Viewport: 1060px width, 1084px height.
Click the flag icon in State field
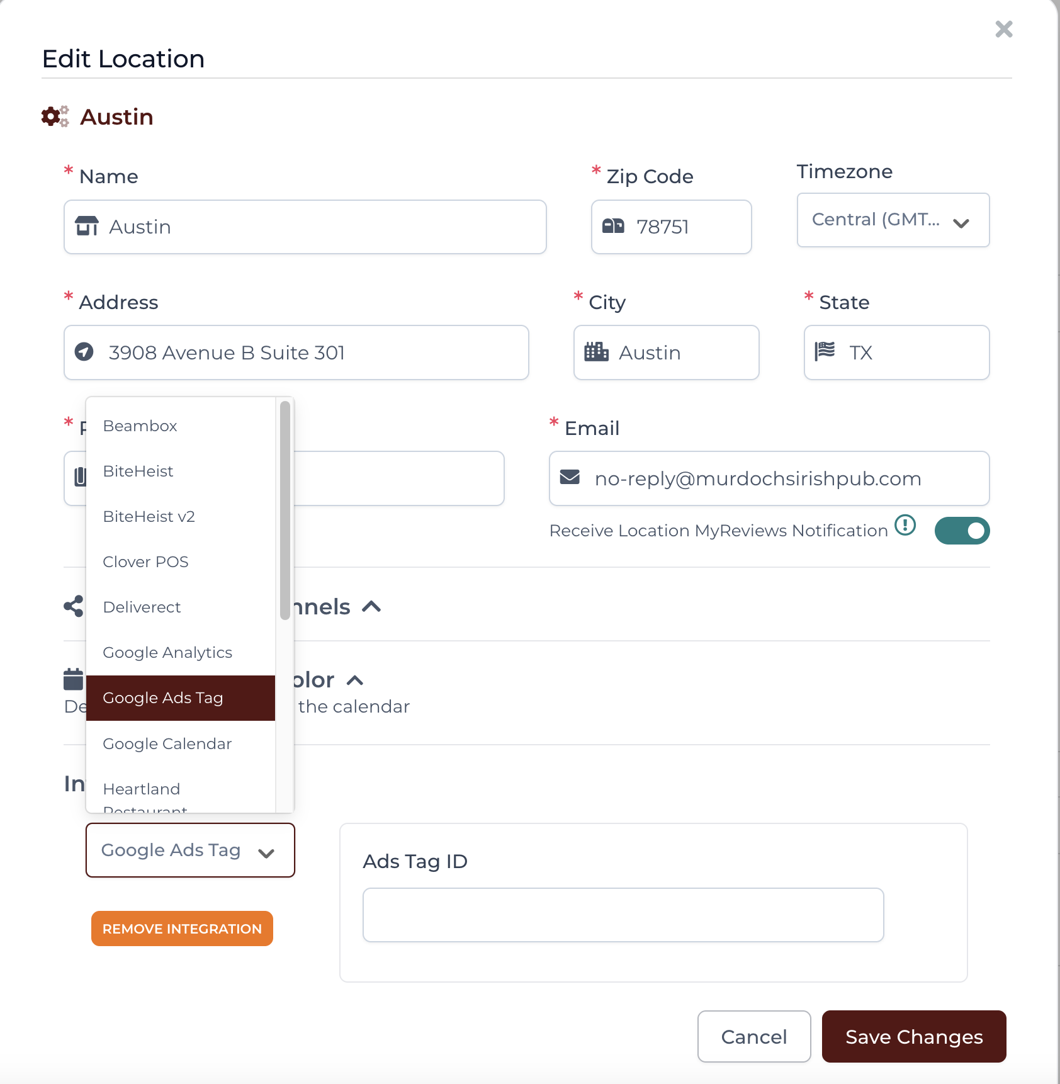825,351
